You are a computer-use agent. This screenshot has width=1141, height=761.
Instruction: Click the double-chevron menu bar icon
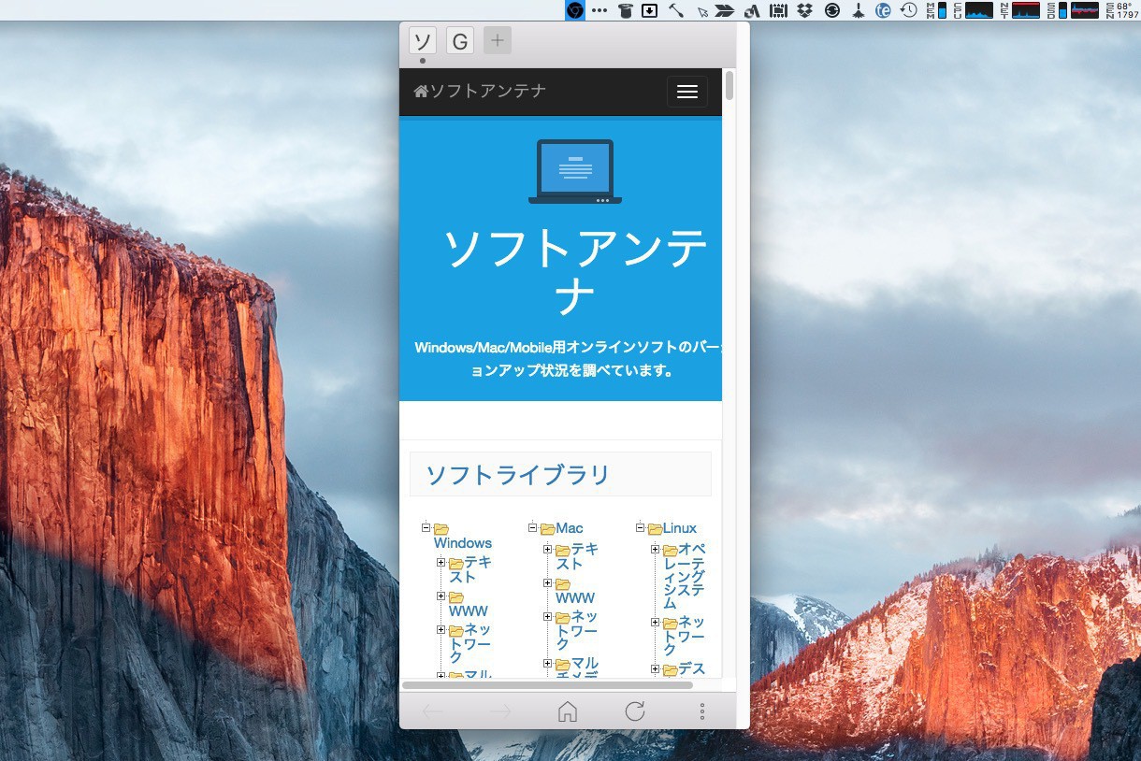[725, 11]
